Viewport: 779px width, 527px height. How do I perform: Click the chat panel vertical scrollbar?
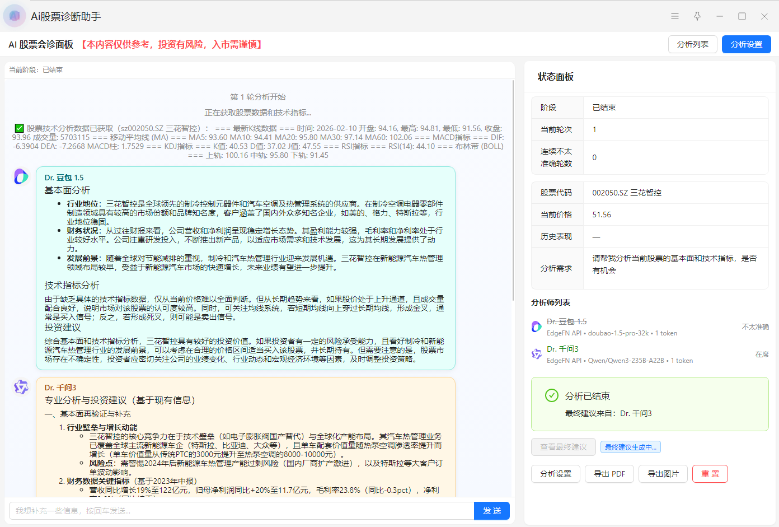(513, 190)
